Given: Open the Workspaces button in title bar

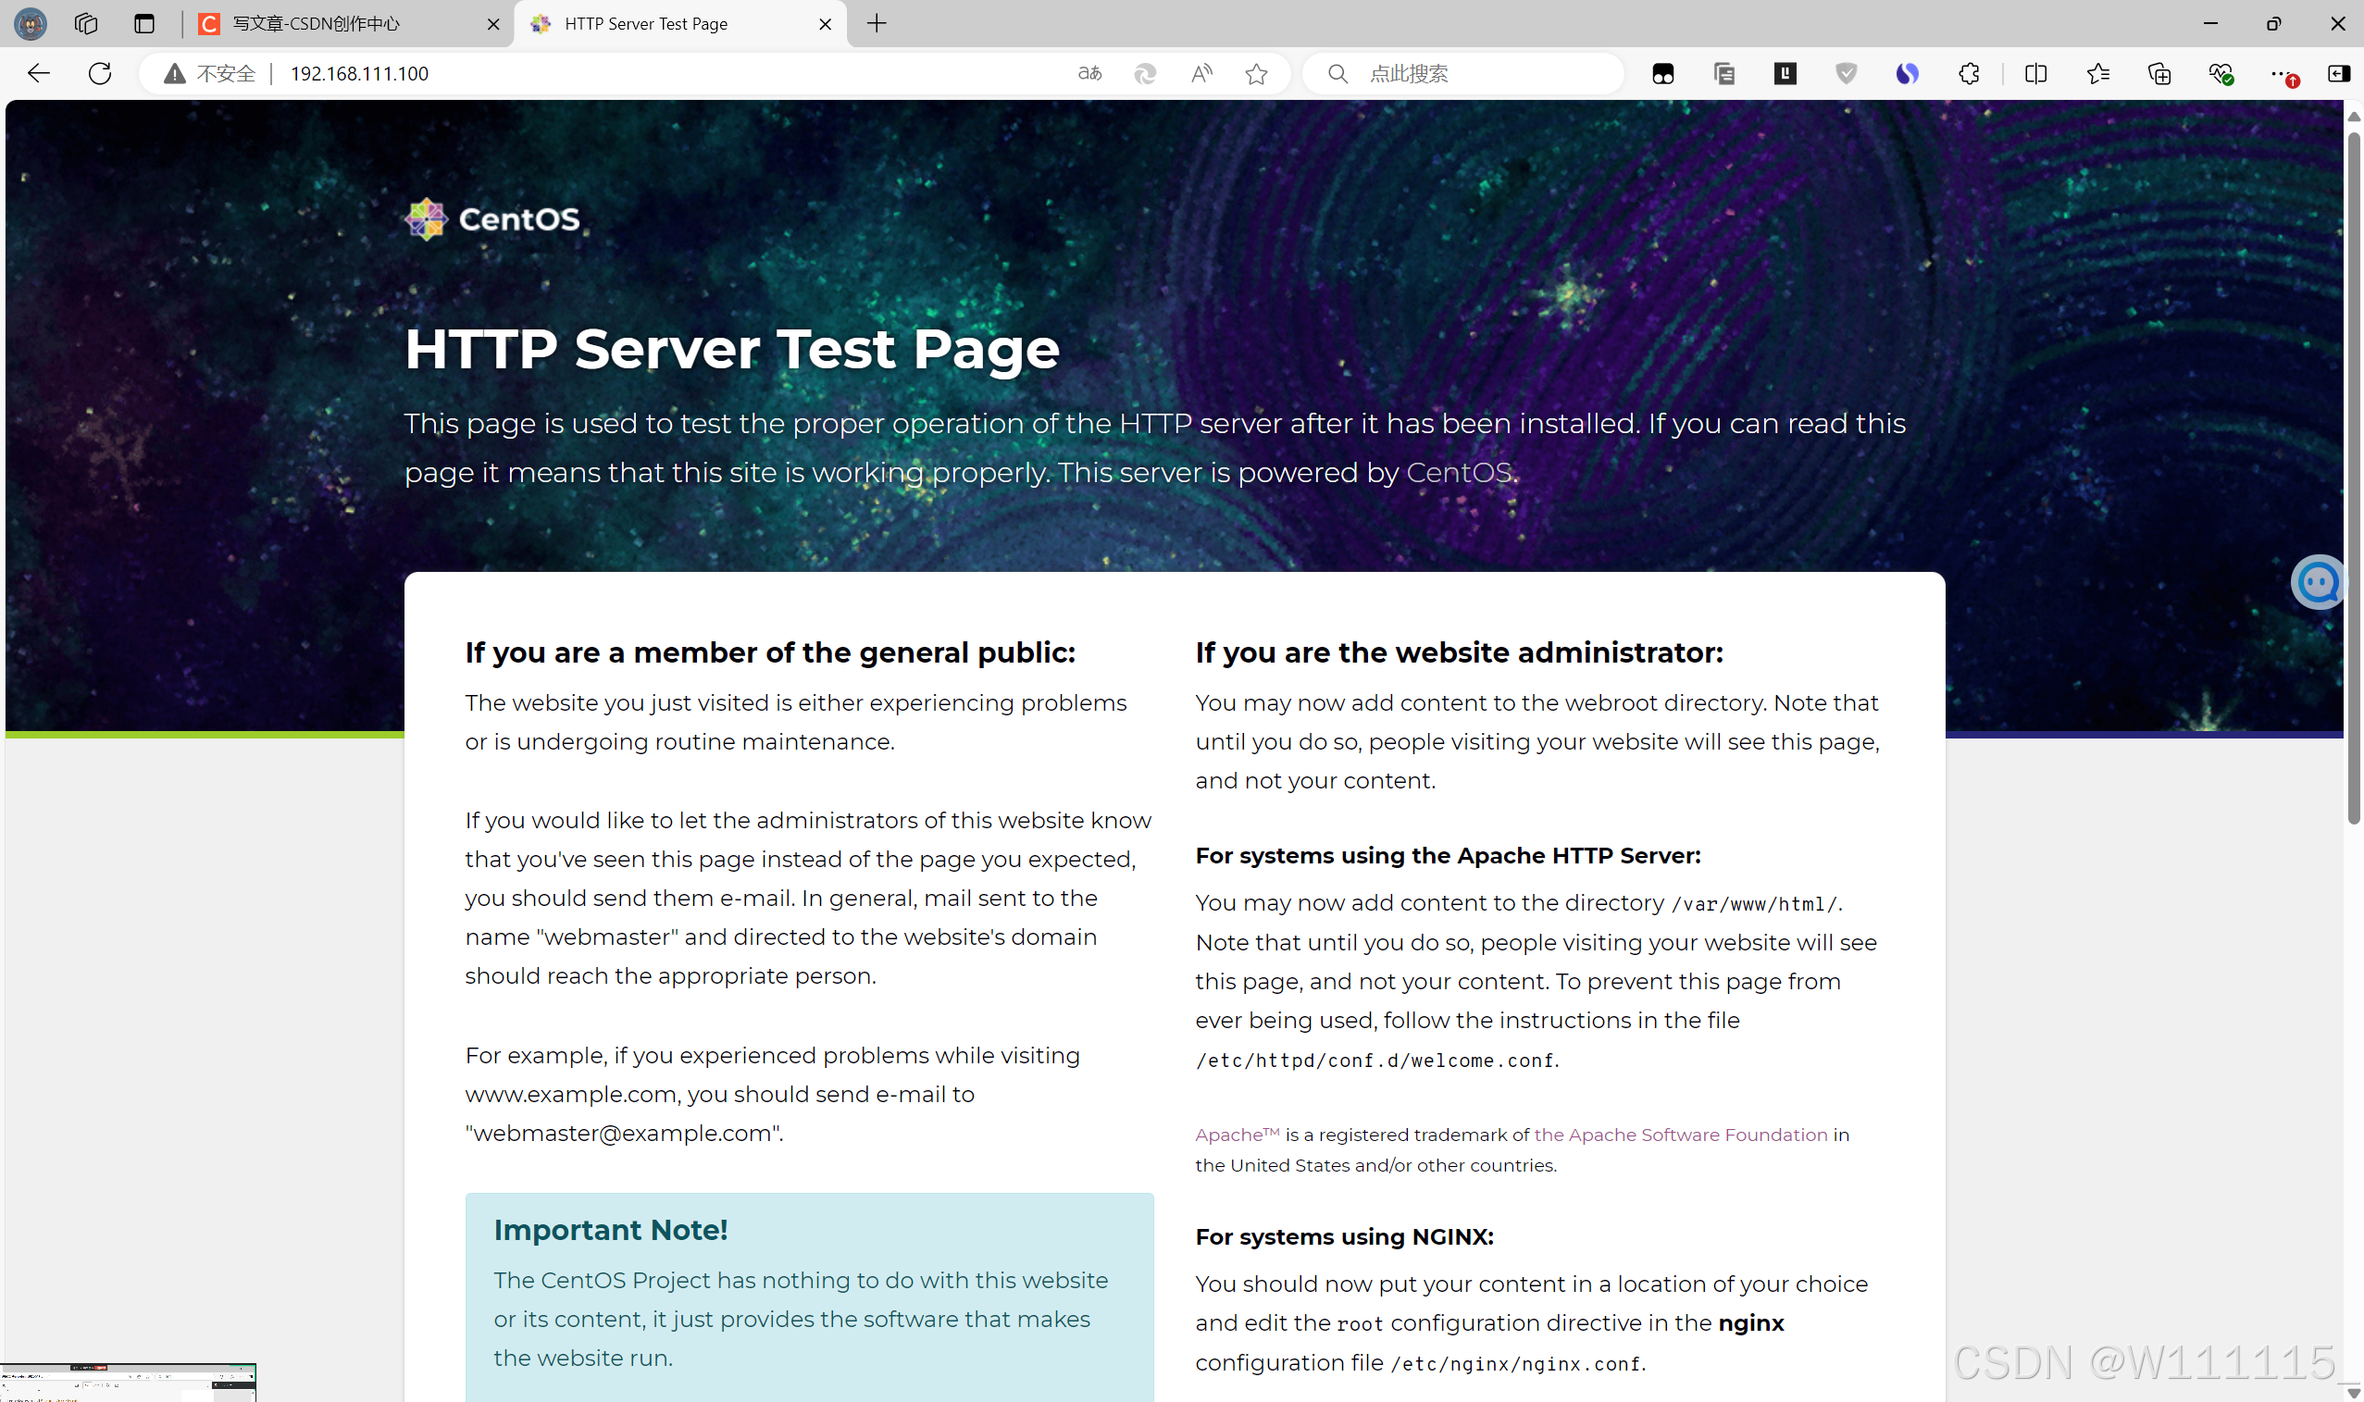Looking at the screenshot, I should [86, 24].
